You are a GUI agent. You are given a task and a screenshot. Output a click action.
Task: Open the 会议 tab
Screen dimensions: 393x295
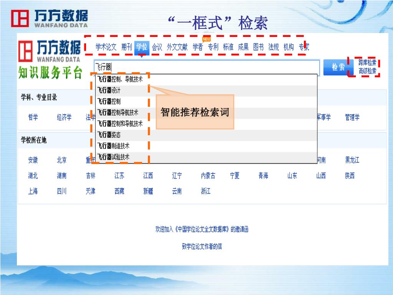(157, 47)
